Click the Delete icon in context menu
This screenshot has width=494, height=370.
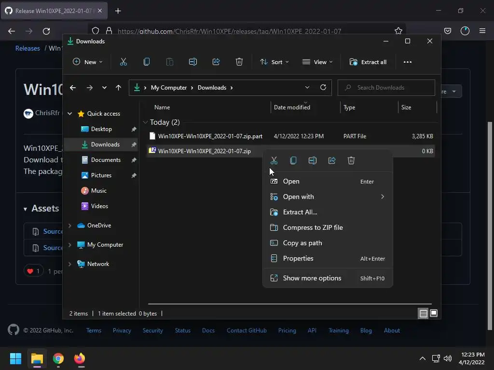click(351, 161)
